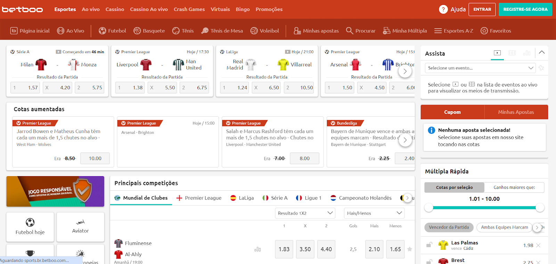556x264 pixels.
Task: Show more Cotas aumentadas with arrow
Action: tap(405, 140)
